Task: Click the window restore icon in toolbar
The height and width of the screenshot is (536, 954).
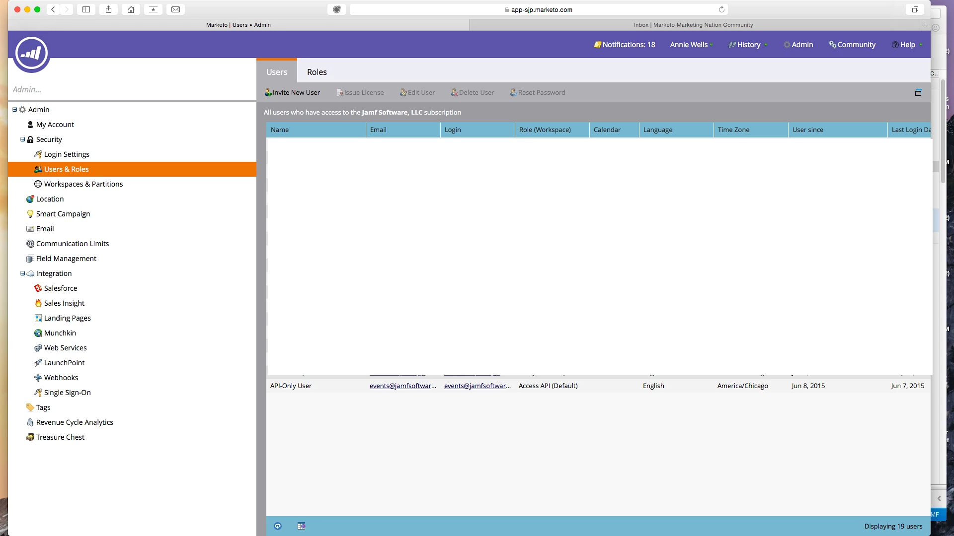Action: (x=918, y=93)
